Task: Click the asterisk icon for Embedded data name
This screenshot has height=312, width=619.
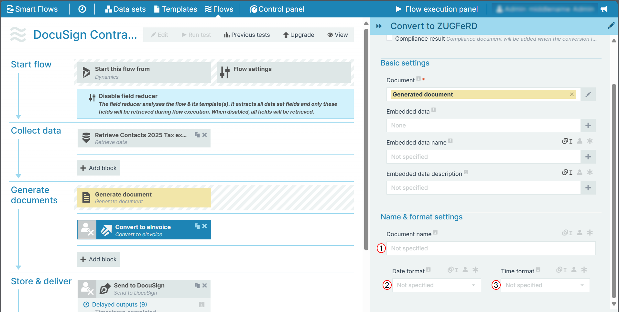Action: pyautogui.click(x=590, y=141)
